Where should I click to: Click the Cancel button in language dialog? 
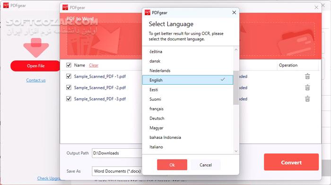tap(206, 165)
